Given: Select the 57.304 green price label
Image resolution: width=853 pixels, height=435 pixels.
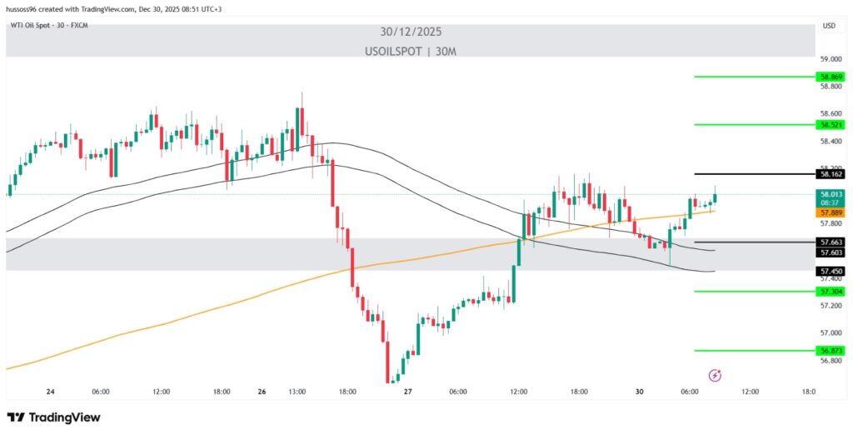Looking at the screenshot, I should 831,292.
